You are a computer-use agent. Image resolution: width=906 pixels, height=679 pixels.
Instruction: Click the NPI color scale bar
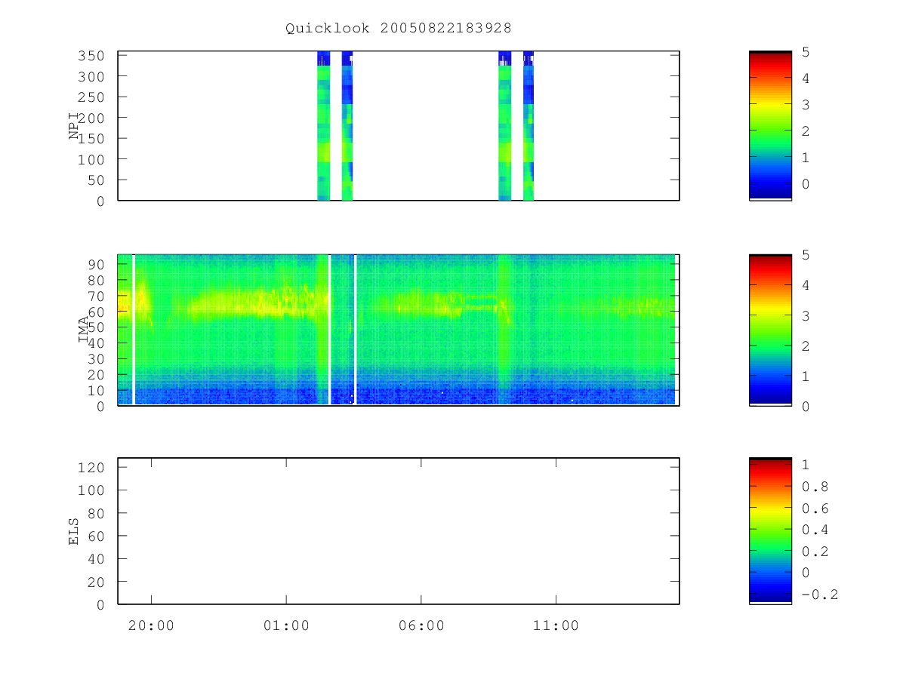tap(770, 125)
